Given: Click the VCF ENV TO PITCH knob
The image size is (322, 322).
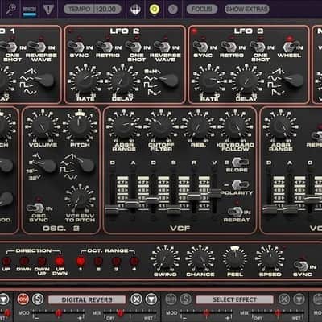Looking at the screenshot, I should [80, 200].
